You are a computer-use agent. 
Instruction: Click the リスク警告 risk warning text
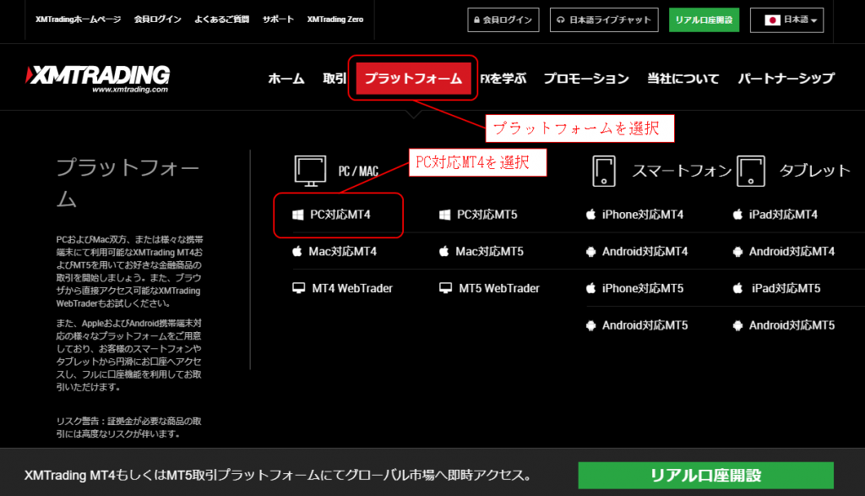click(x=129, y=428)
